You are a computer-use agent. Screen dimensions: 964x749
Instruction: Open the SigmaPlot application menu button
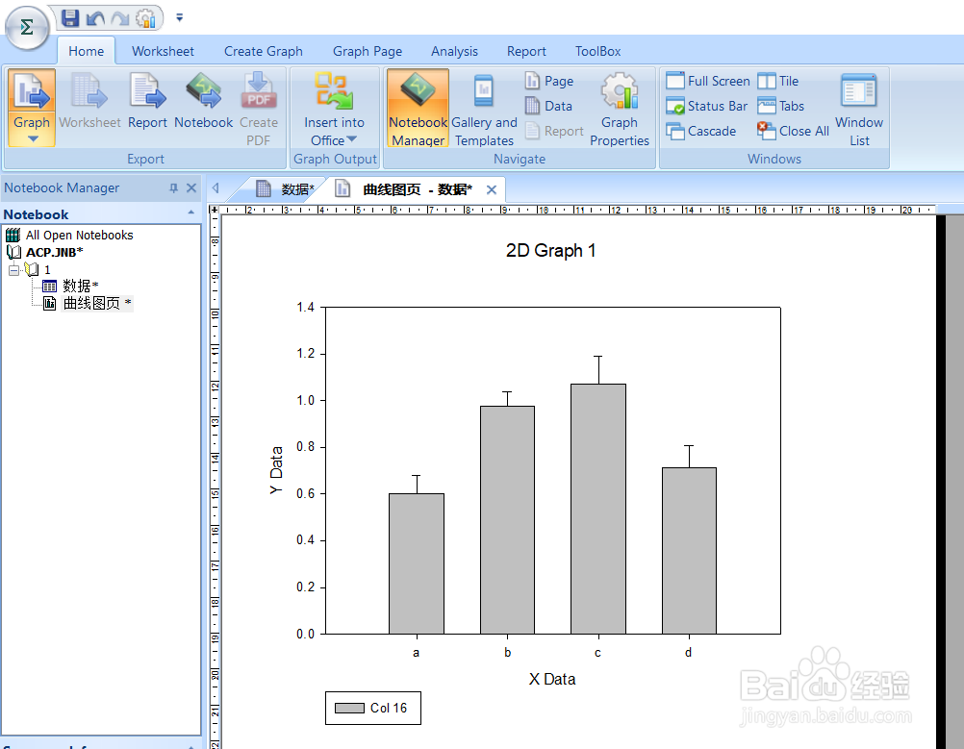(x=26, y=27)
